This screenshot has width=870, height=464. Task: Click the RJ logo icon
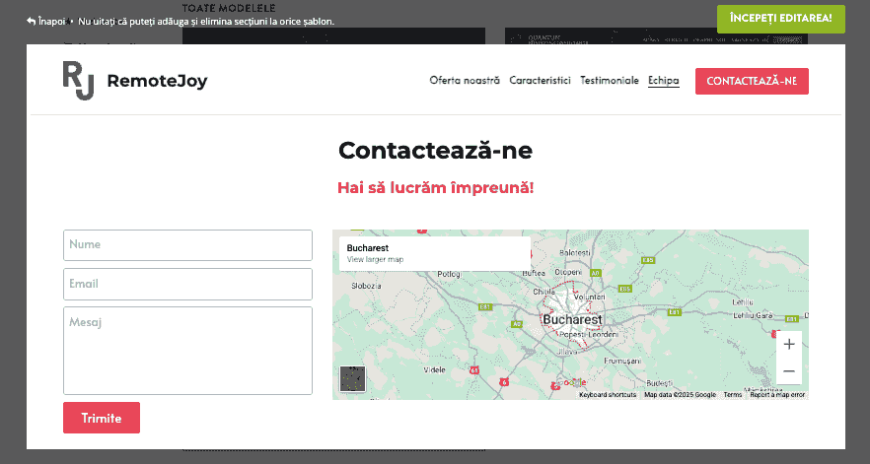tap(78, 81)
